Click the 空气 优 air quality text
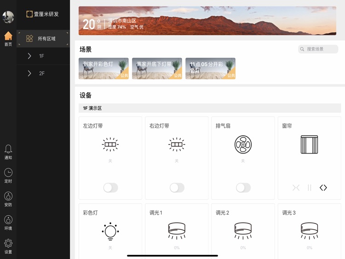This screenshot has height=259, width=345. tap(137, 27)
